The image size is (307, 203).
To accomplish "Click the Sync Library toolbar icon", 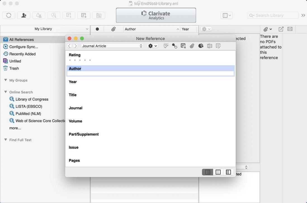I will tap(9, 15).
